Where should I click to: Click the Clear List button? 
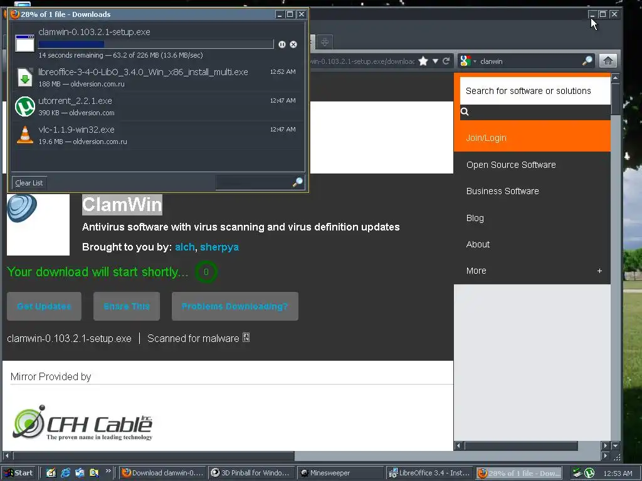29,183
